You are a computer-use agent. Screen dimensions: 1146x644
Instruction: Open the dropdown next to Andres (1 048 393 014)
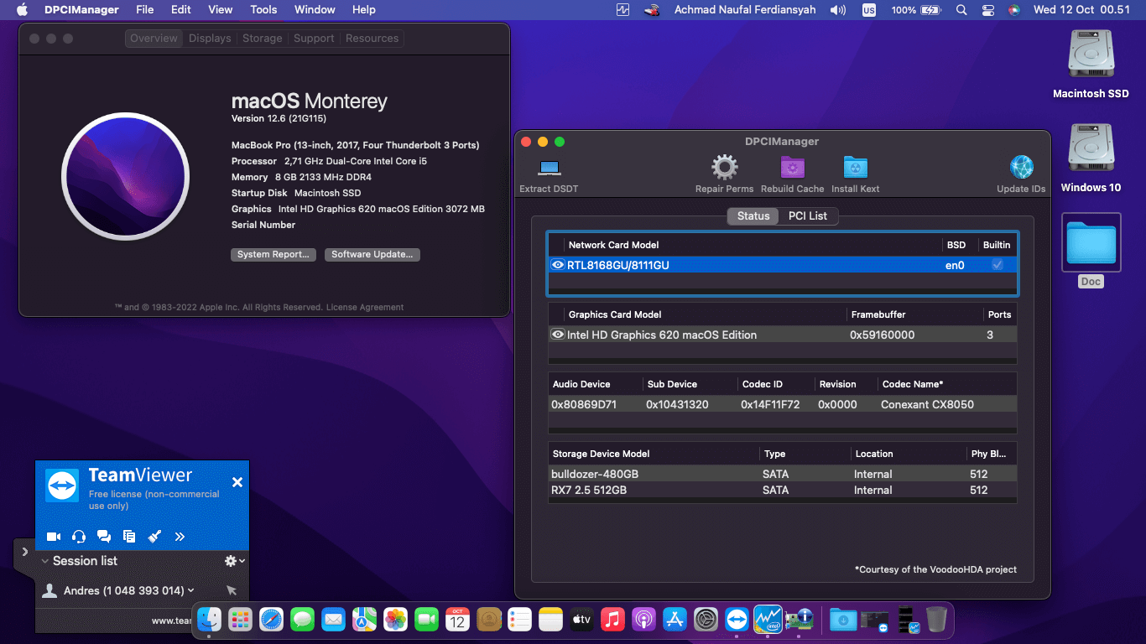[x=192, y=590]
